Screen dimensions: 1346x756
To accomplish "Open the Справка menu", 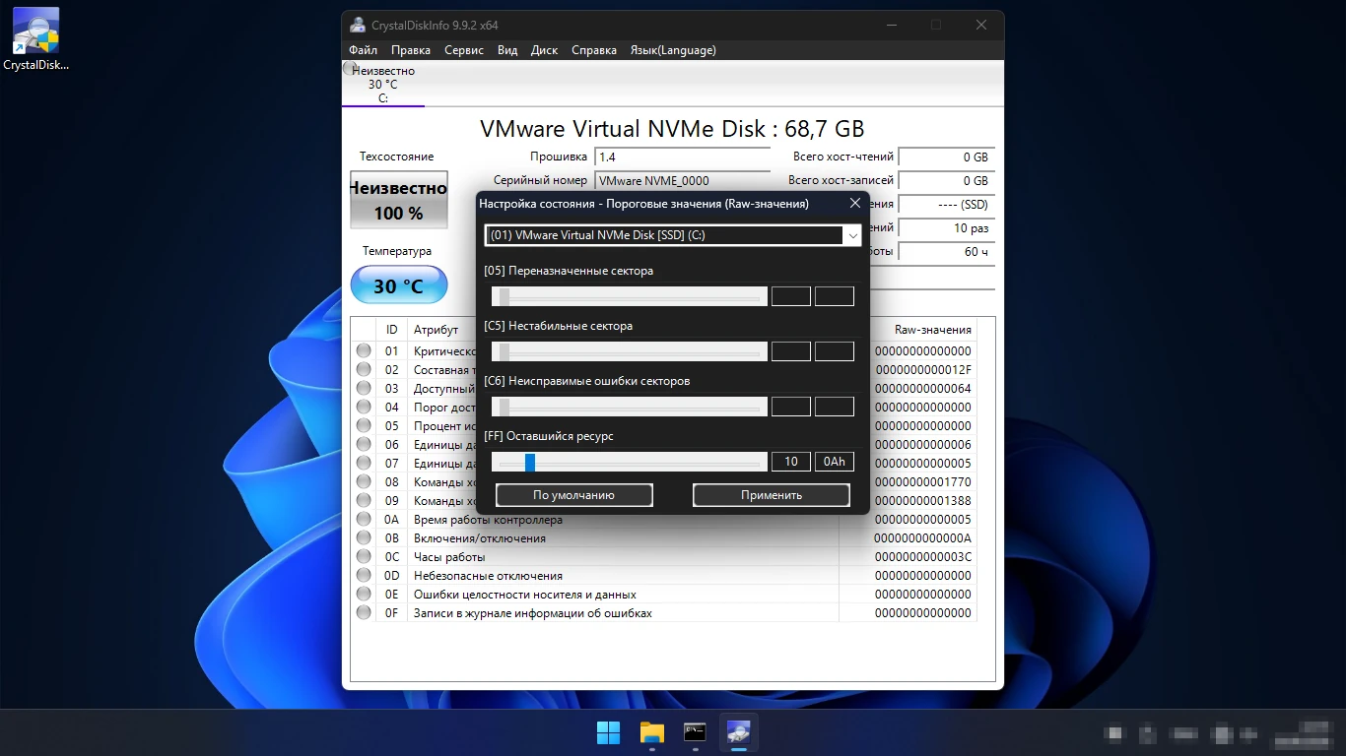I will (594, 50).
